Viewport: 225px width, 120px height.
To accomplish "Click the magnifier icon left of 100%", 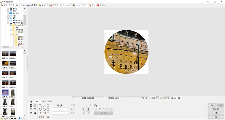I will 162,98.
